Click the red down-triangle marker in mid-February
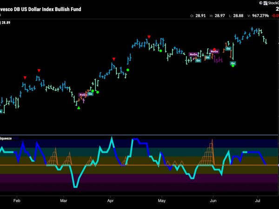 point(39,71)
